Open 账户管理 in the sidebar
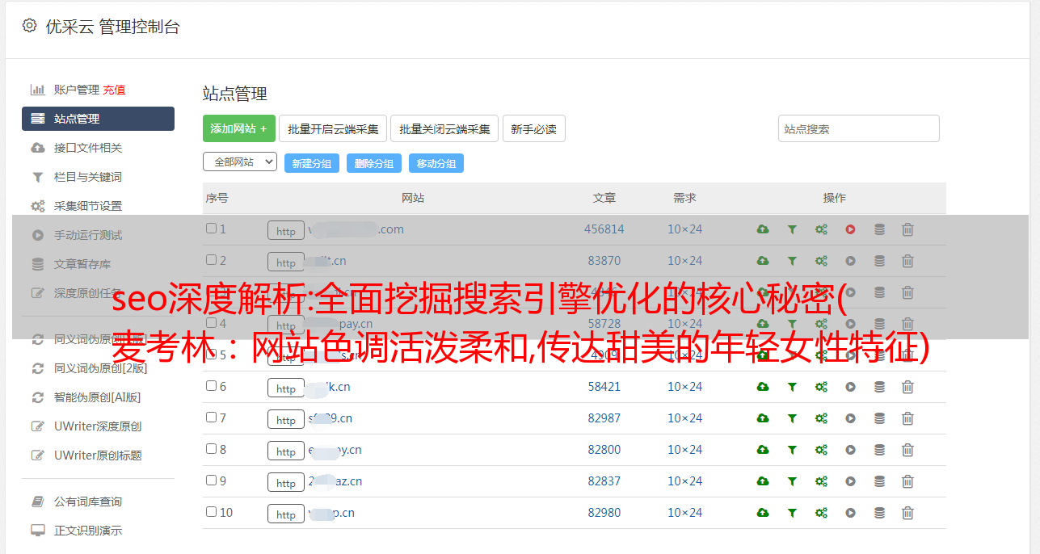The image size is (1040, 554). click(76, 90)
